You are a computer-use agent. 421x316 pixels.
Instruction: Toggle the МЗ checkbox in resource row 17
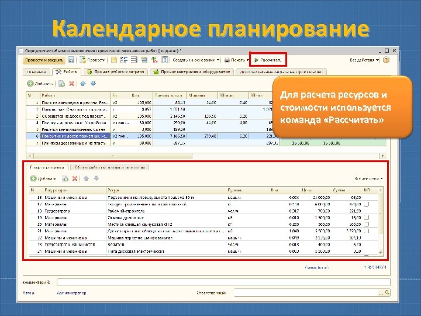(367, 204)
